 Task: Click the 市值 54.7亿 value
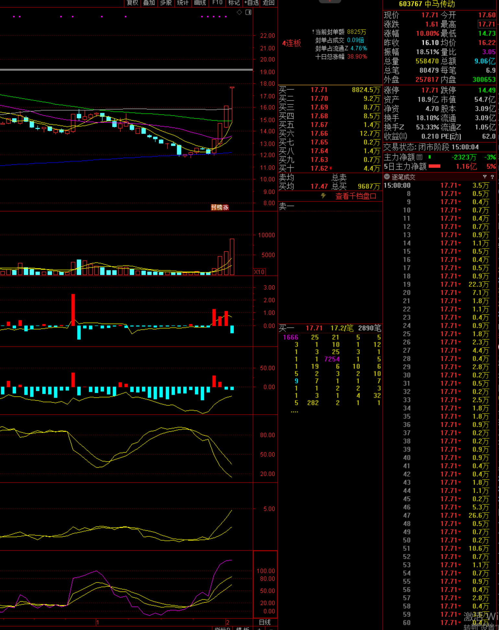[485, 100]
